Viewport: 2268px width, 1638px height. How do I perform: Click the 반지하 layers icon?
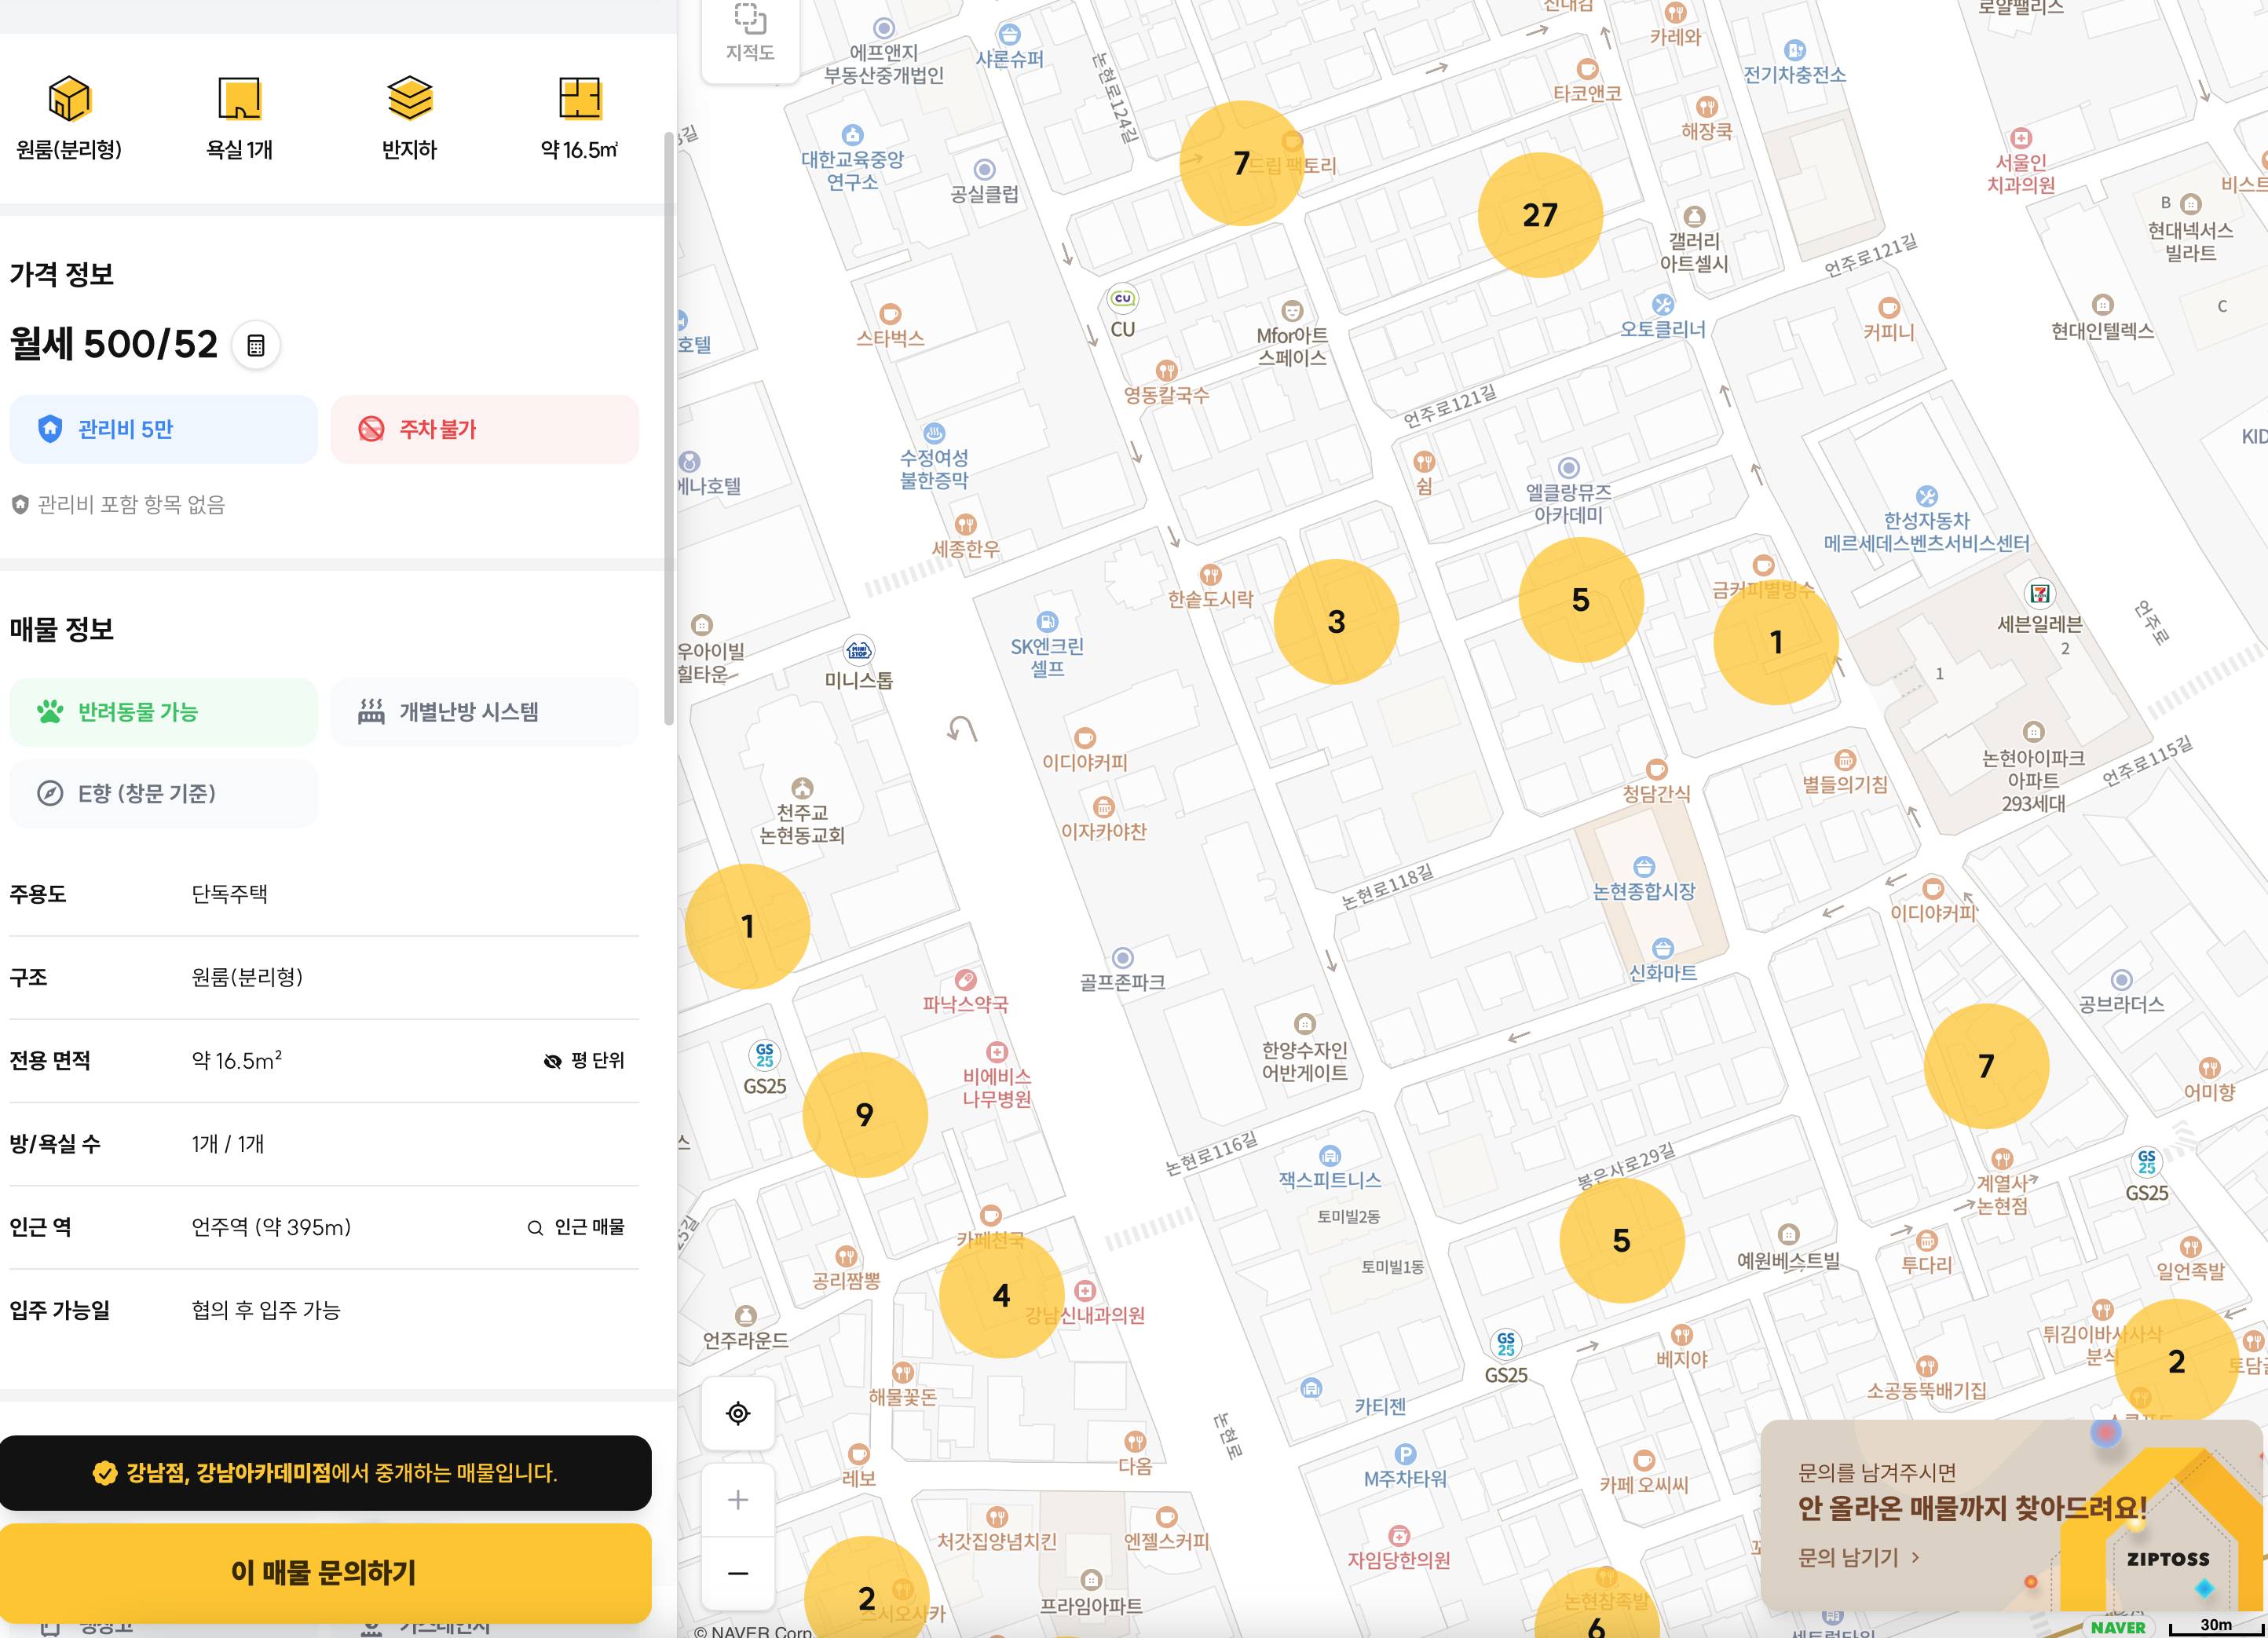409,99
